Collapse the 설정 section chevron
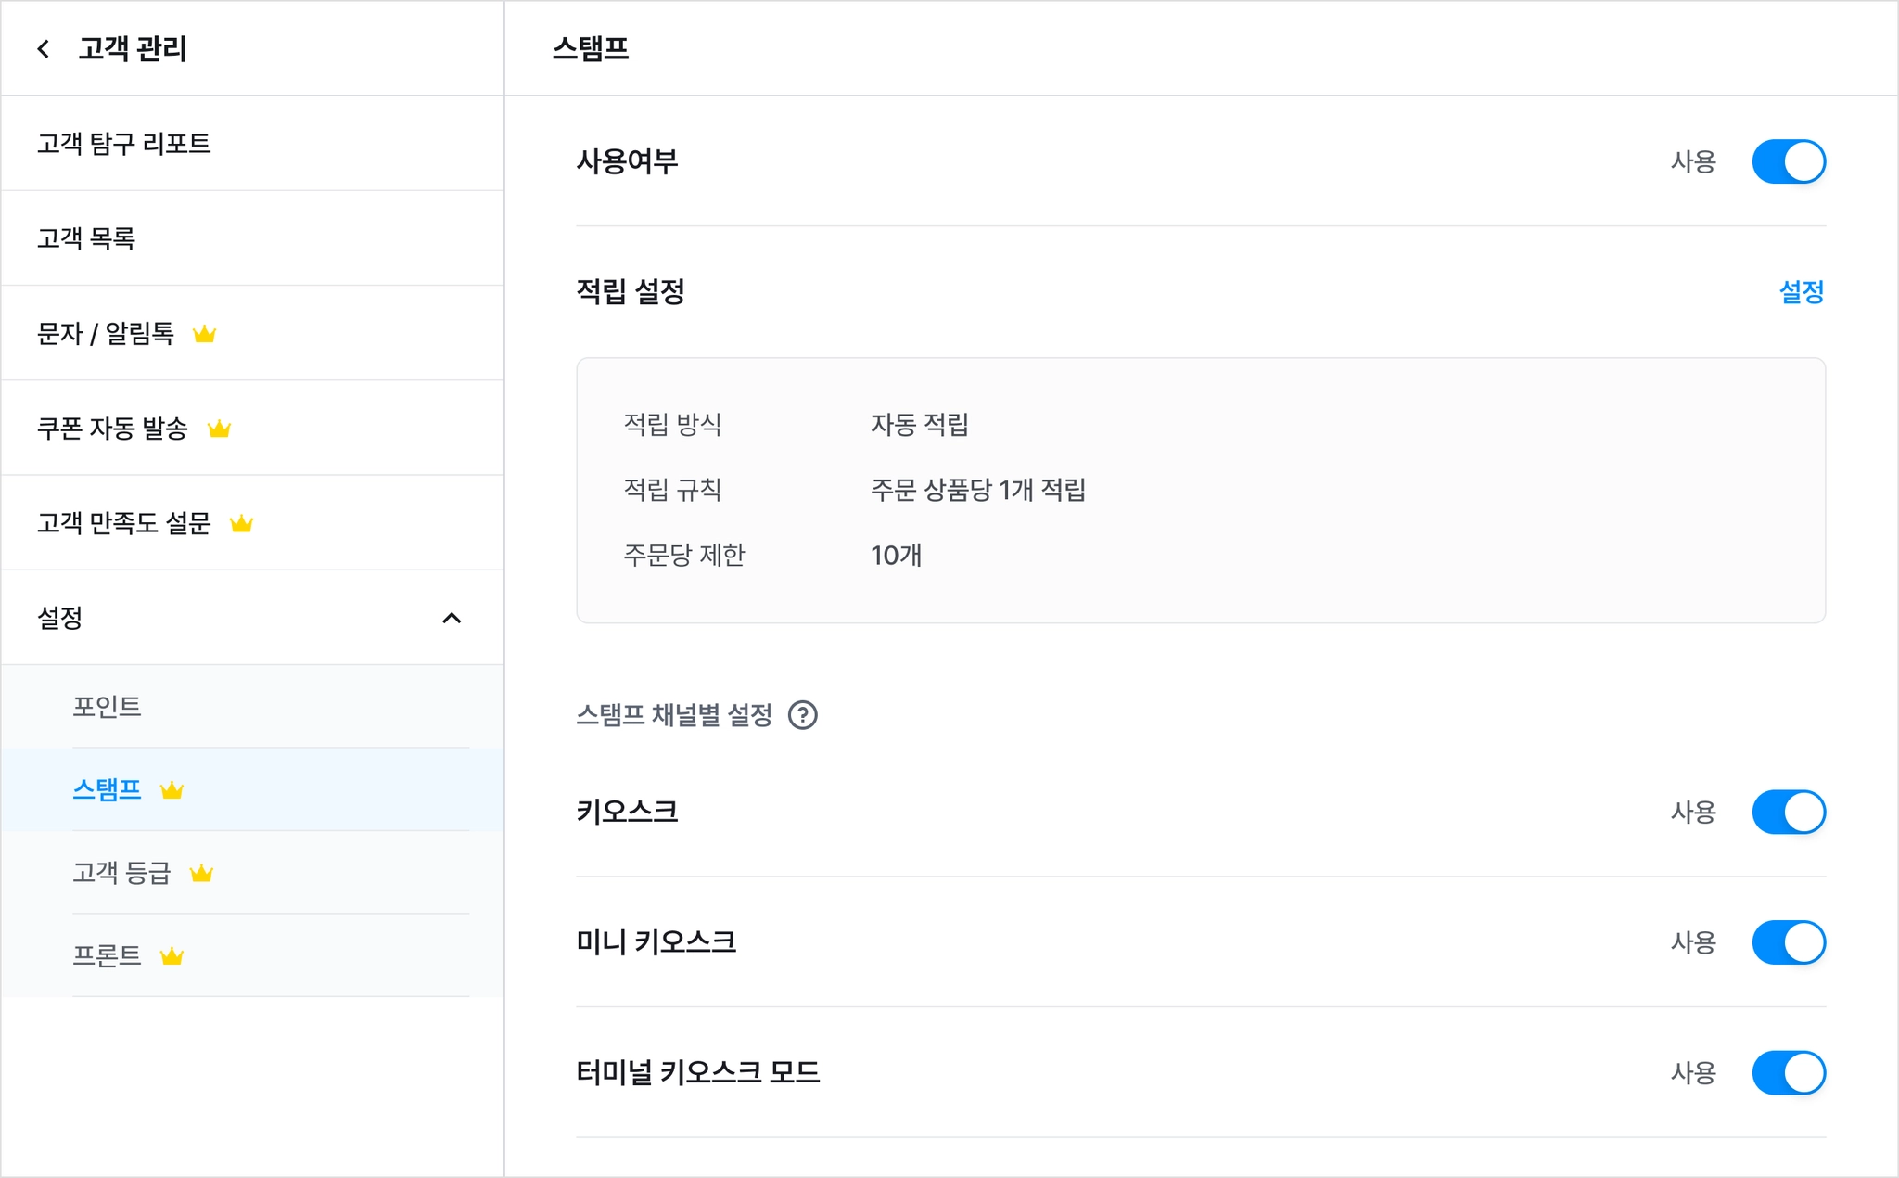Screen dimensions: 1899x1178 pos(452,618)
